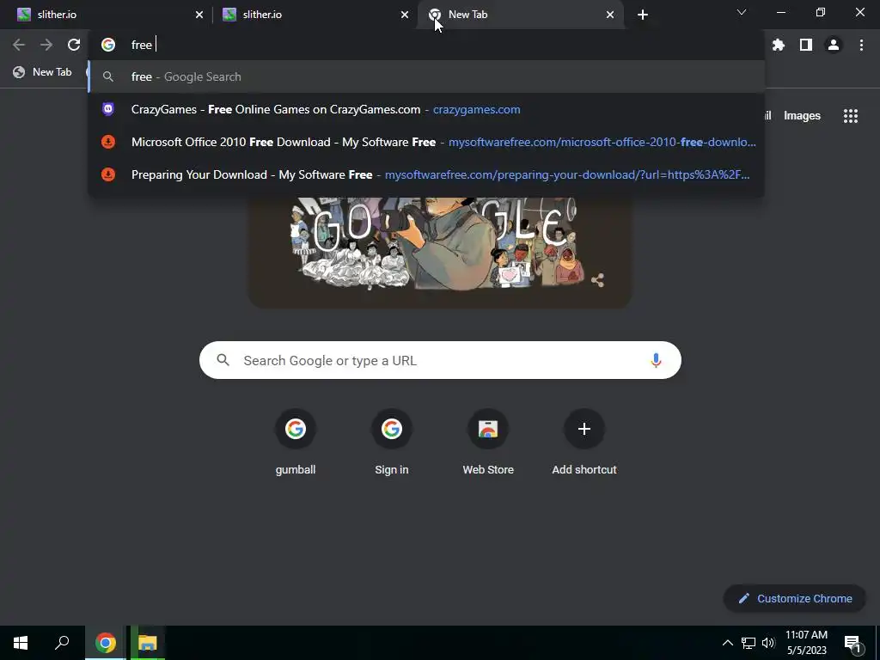Open the CrazyGames Free Online Games suggestion
This screenshot has width=880, height=660.
click(x=426, y=109)
